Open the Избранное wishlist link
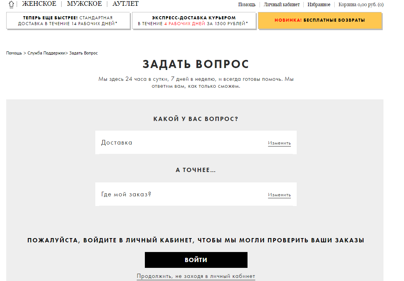Viewport: 404px width, 281px height. pyautogui.click(x=319, y=5)
